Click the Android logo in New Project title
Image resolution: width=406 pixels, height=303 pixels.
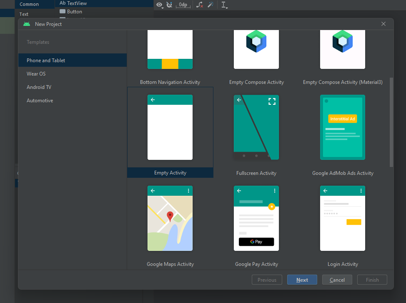(27, 24)
